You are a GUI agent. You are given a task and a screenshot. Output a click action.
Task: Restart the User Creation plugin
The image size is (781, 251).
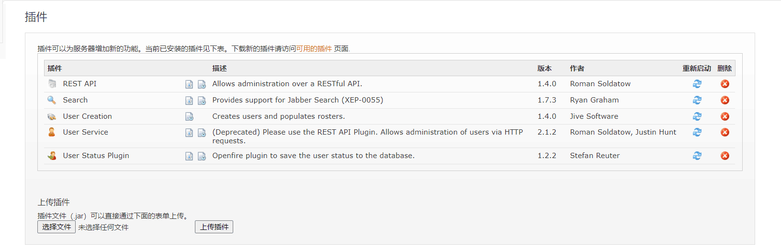click(697, 116)
